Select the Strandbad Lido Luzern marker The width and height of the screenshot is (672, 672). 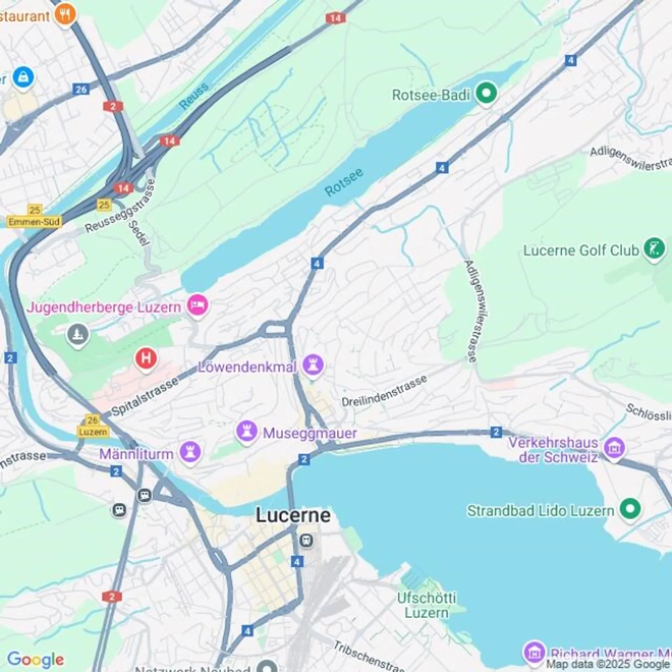click(630, 509)
